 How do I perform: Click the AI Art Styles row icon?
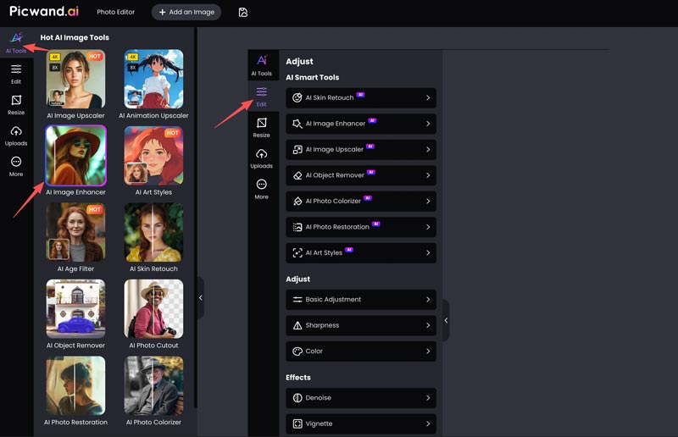pyautogui.click(x=297, y=253)
